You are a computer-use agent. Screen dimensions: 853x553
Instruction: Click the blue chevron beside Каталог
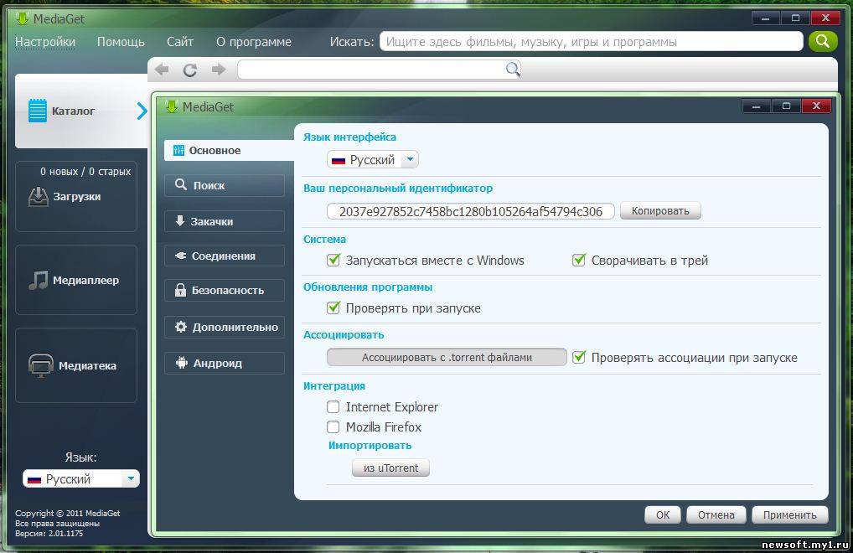[x=142, y=111]
